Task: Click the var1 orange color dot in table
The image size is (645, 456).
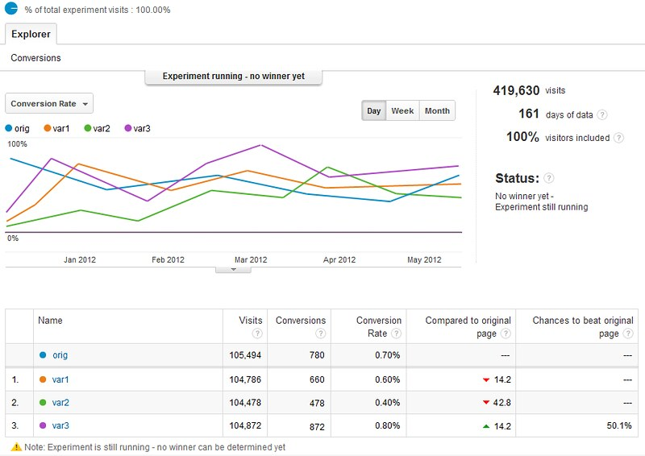Action: click(43, 379)
